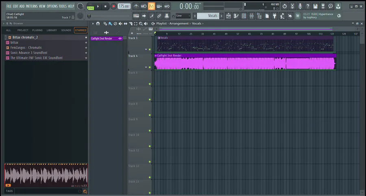Screen dimensions: 366x196
Task: Open the Channel rack icon
Action: click(x=244, y=16)
